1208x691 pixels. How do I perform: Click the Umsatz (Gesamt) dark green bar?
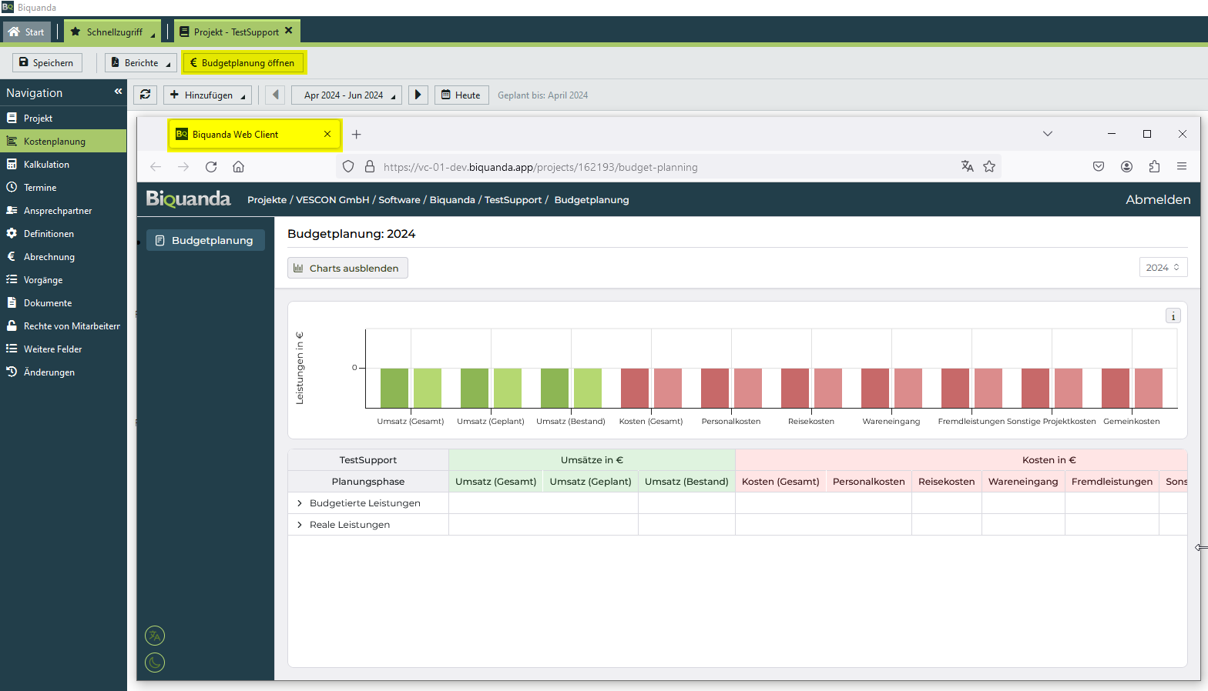(394, 388)
